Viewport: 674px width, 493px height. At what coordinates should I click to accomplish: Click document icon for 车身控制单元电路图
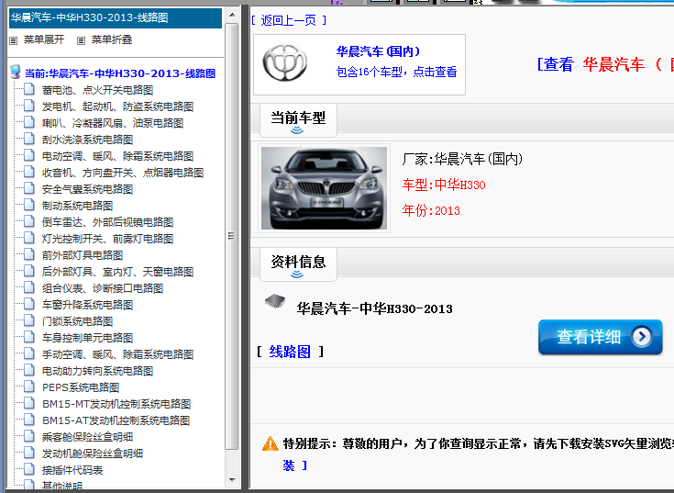coord(28,337)
